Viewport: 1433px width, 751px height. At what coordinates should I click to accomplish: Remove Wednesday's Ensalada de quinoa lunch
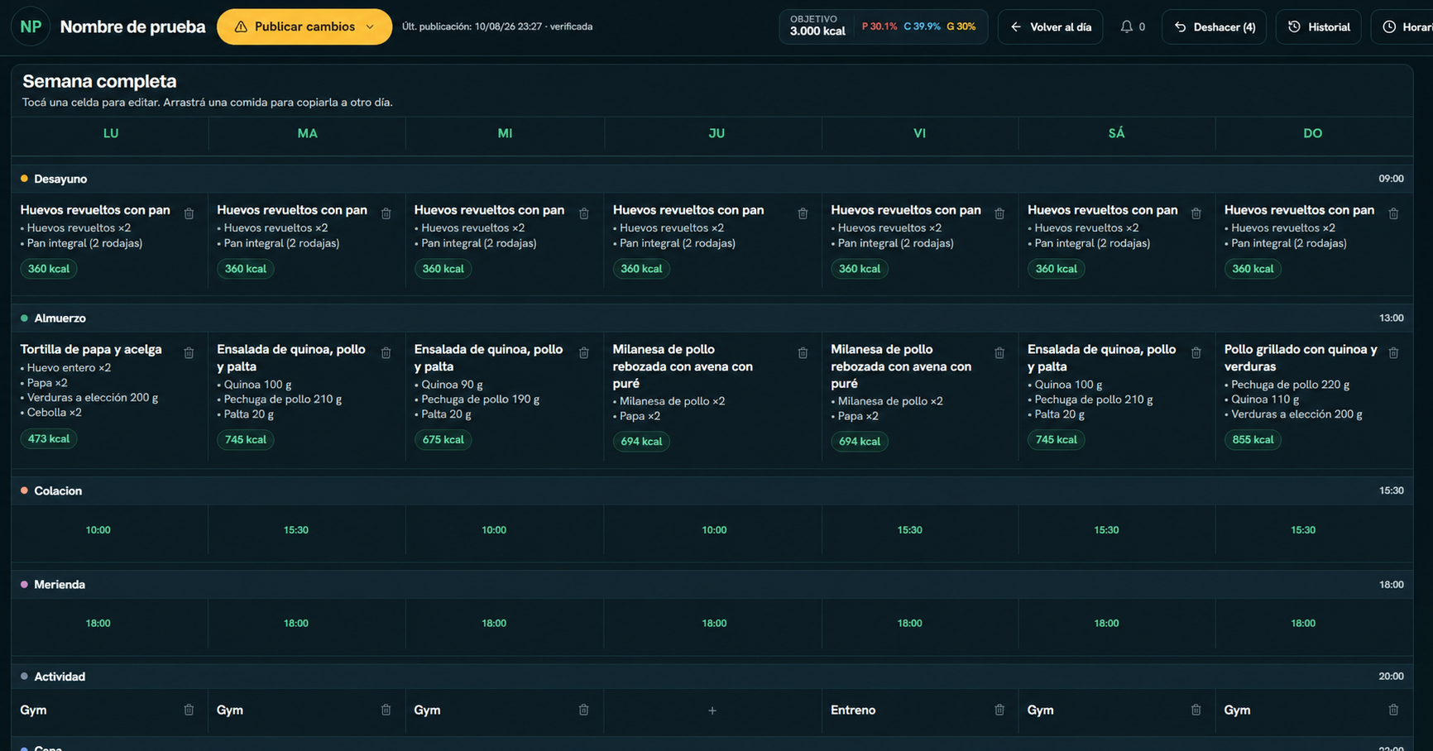583,353
